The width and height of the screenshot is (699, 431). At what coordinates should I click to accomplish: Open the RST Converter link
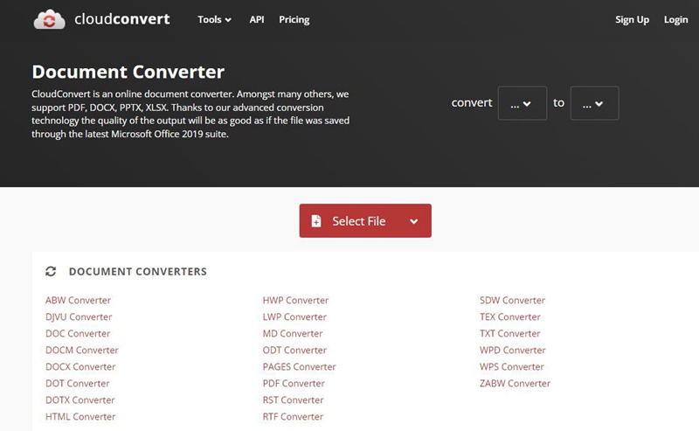click(293, 400)
